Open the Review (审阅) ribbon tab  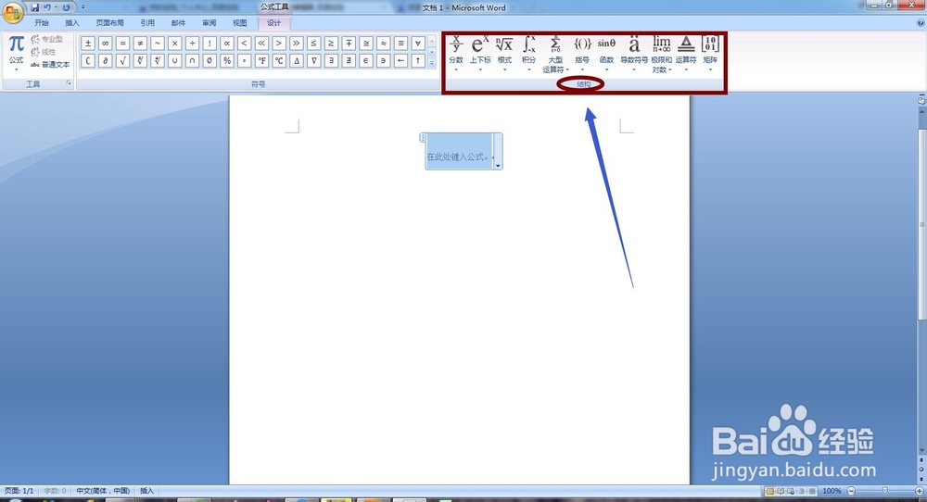[x=209, y=23]
